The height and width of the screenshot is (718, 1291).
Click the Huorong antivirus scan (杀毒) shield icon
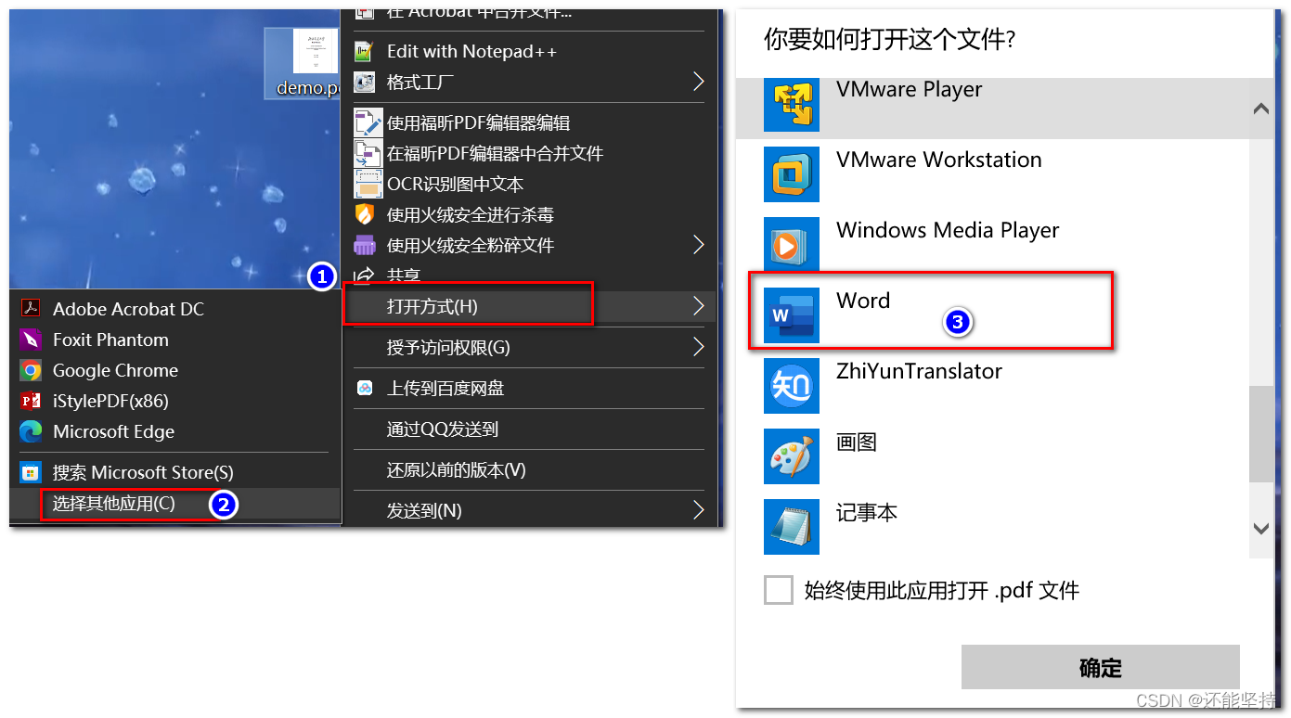[x=366, y=214]
